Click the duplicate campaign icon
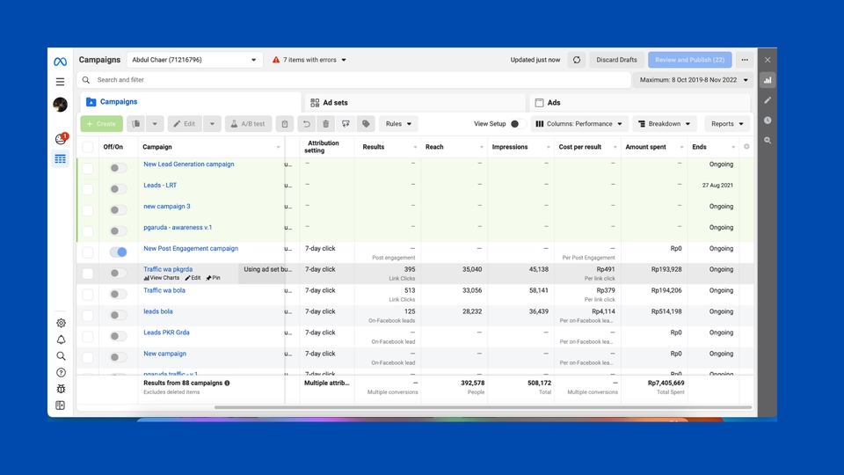The image size is (844, 475). click(x=136, y=124)
